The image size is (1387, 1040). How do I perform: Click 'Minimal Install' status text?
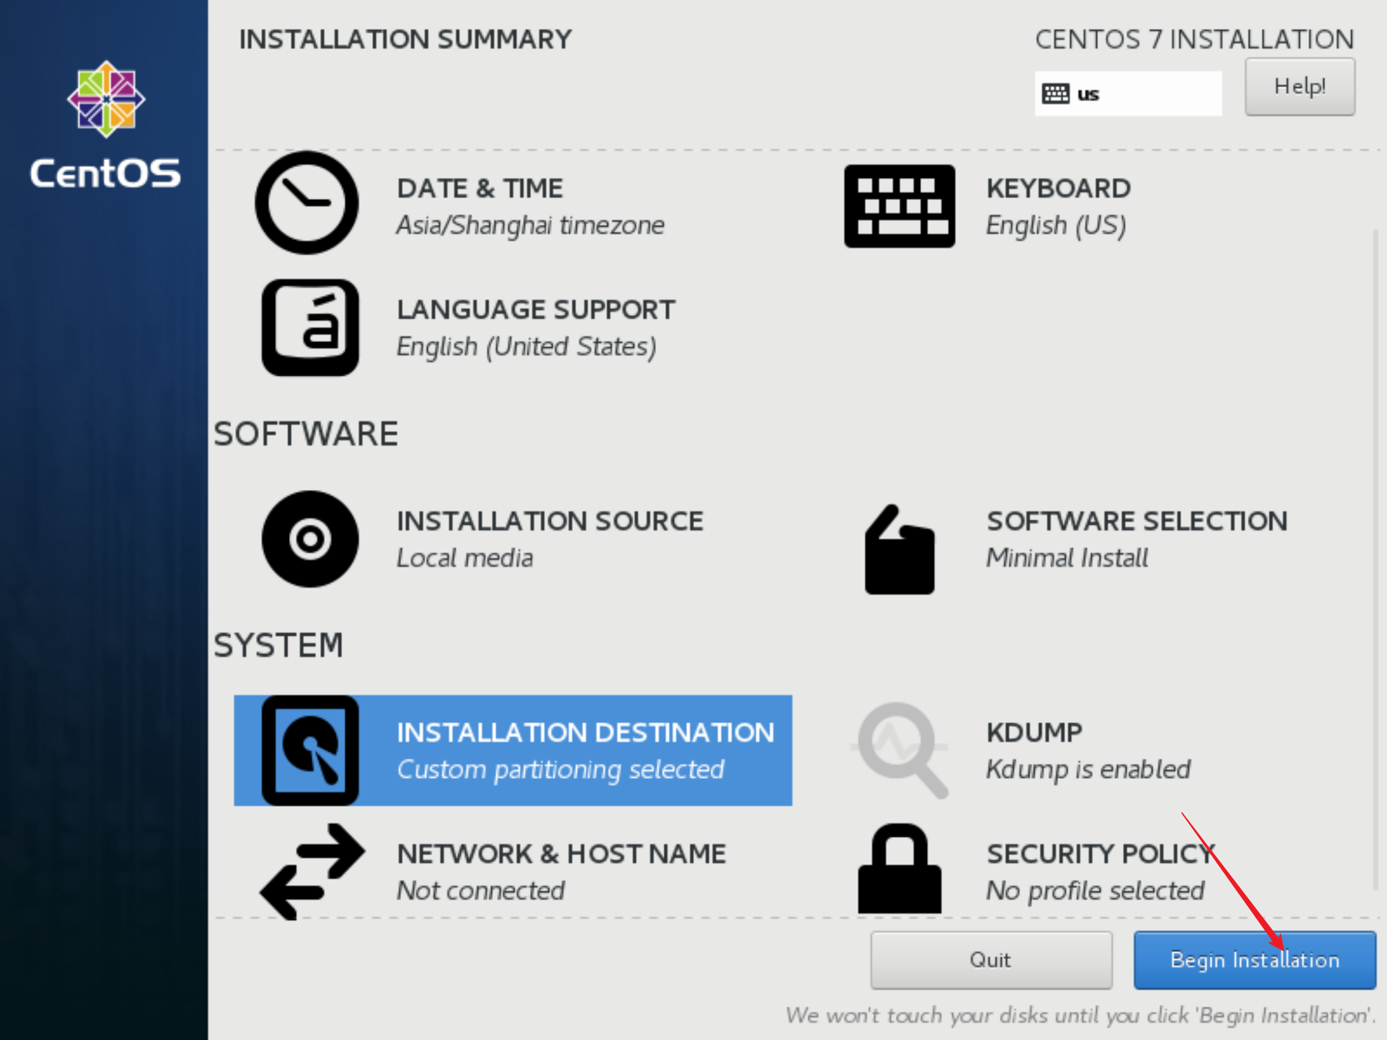tap(1067, 558)
